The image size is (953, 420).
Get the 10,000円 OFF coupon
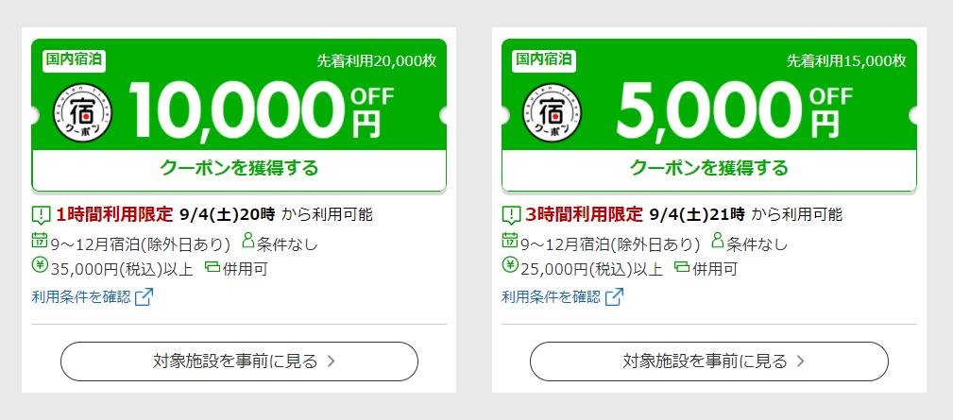tap(239, 168)
